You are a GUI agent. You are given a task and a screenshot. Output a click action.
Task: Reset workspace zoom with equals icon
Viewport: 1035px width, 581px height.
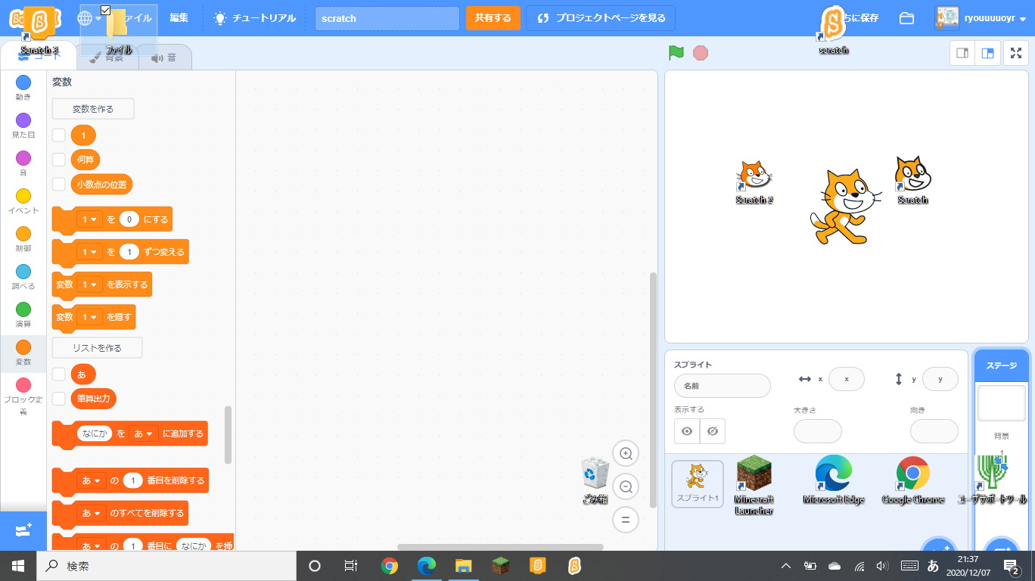pyautogui.click(x=626, y=520)
